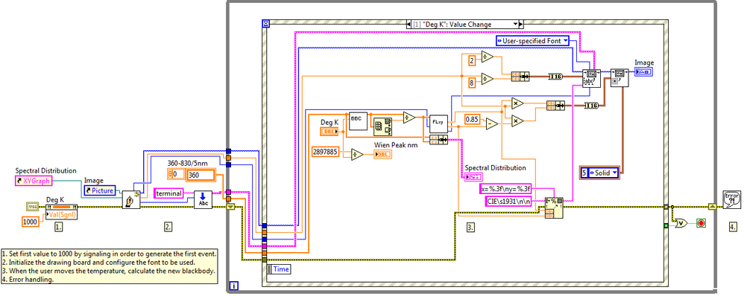Click the I16 conversion feeding Draw Text
This screenshot has width=744, height=296.
(x=555, y=77)
